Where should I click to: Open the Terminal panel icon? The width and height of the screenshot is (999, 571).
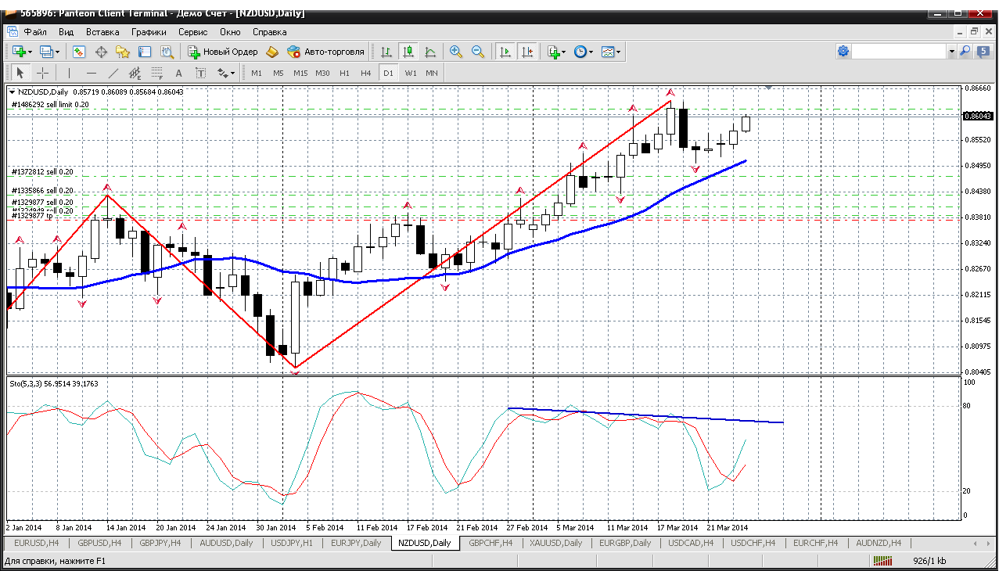[x=145, y=52]
